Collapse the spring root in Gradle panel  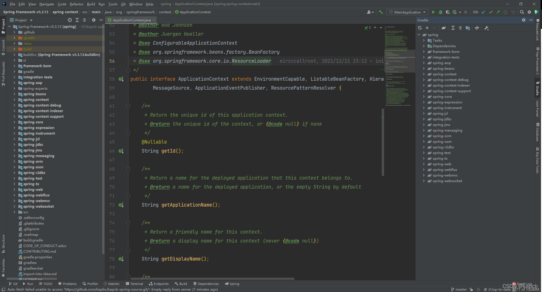pyautogui.click(x=419, y=35)
